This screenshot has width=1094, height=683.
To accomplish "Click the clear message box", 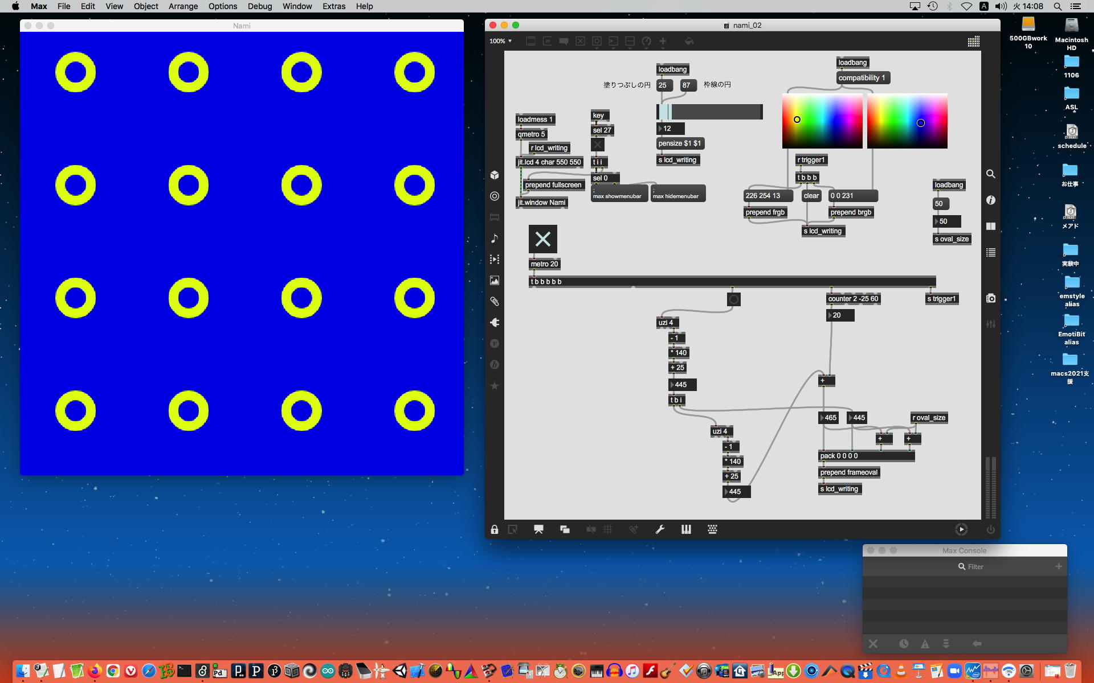I will coord(811,196).
